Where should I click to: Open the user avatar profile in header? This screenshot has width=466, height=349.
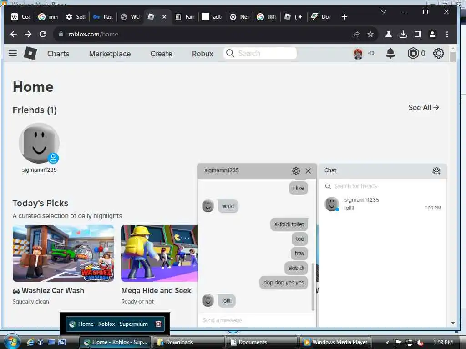pyautogui.click(x=358, y=54)
